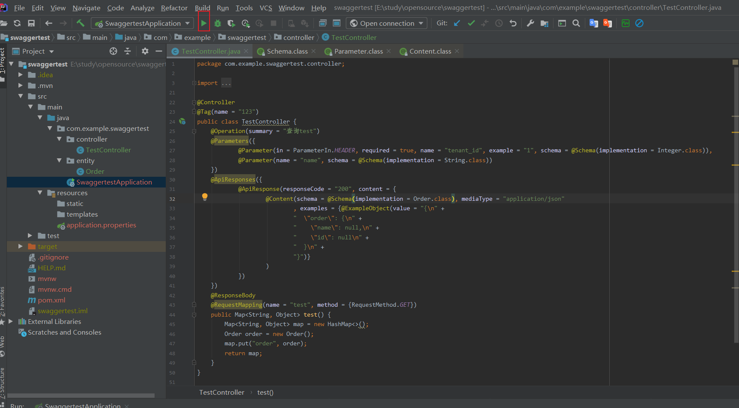
Task: Click the controller breadcrumb in navigation bar
Action: [298, 37]
